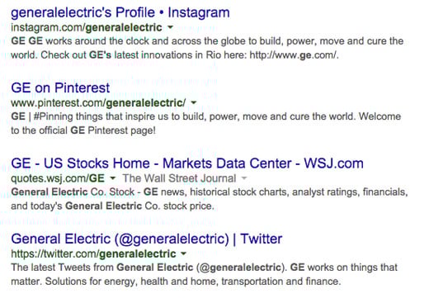Open the General Electric Twitter result title
The width and height of the screenshot is (429, 298).
click(146, 239)
